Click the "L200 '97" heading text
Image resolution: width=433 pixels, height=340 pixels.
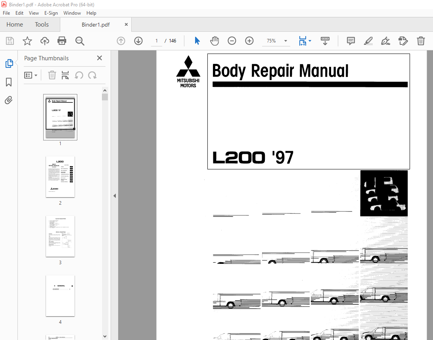253,158
